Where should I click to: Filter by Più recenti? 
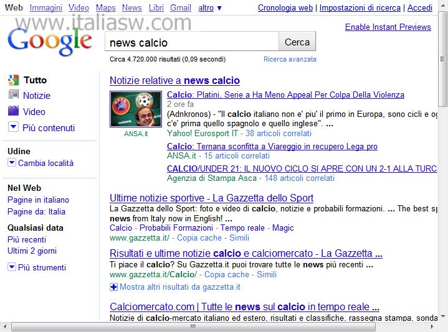click(27, 239)
